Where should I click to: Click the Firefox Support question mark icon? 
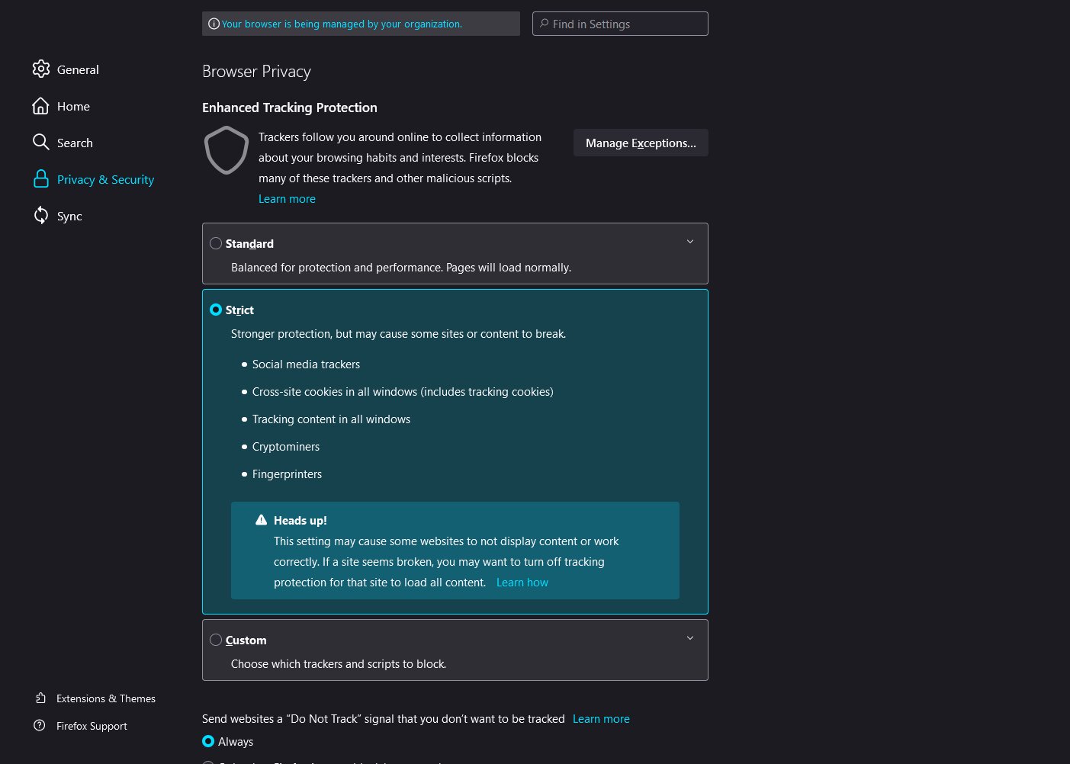[x=40, y=726]
